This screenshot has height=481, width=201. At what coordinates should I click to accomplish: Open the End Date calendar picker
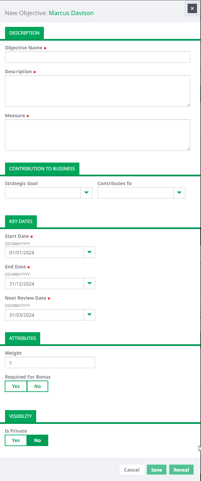89,283
